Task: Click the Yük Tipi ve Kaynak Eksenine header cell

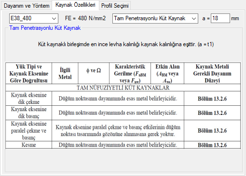Action: coord(29,74)
